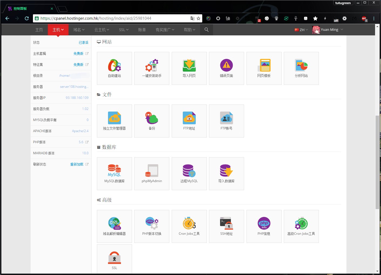Click the 免费版 link beside 主机套餐
Viewport: 381px width, 275px height.
[x=78, y=53]
